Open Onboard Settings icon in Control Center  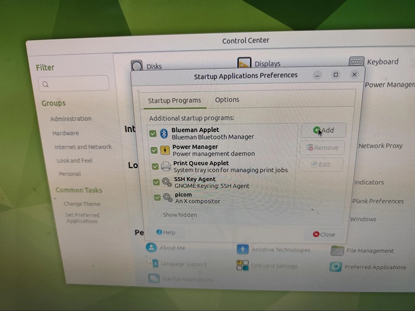[x=242, y=265]
